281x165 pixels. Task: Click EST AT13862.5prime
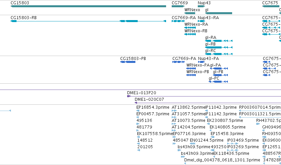click(188, 107)
